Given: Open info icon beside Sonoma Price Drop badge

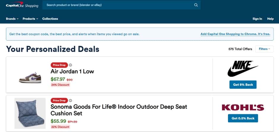Looking at the screenshot, I should (x=70, y=100).
